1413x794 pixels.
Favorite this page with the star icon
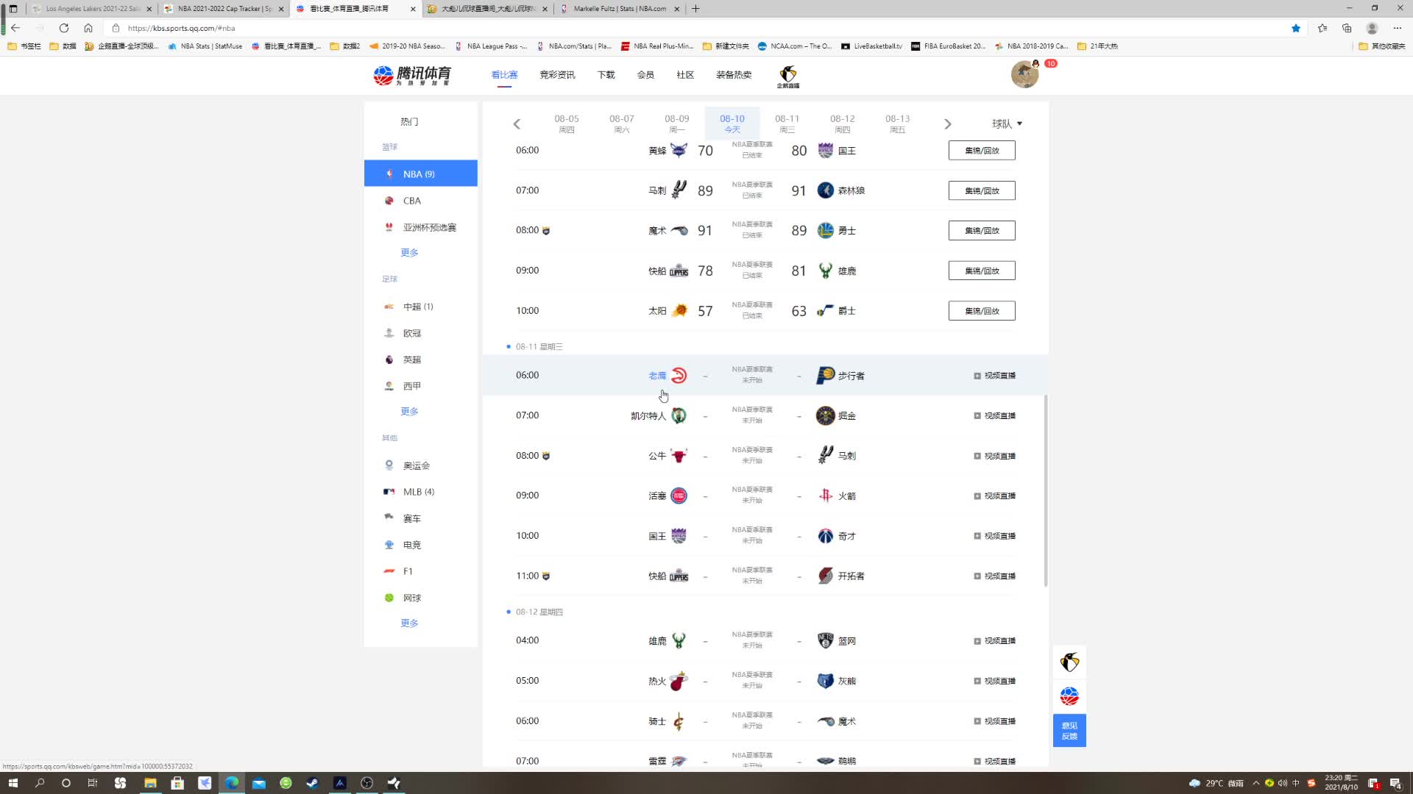coord(1296,28)
